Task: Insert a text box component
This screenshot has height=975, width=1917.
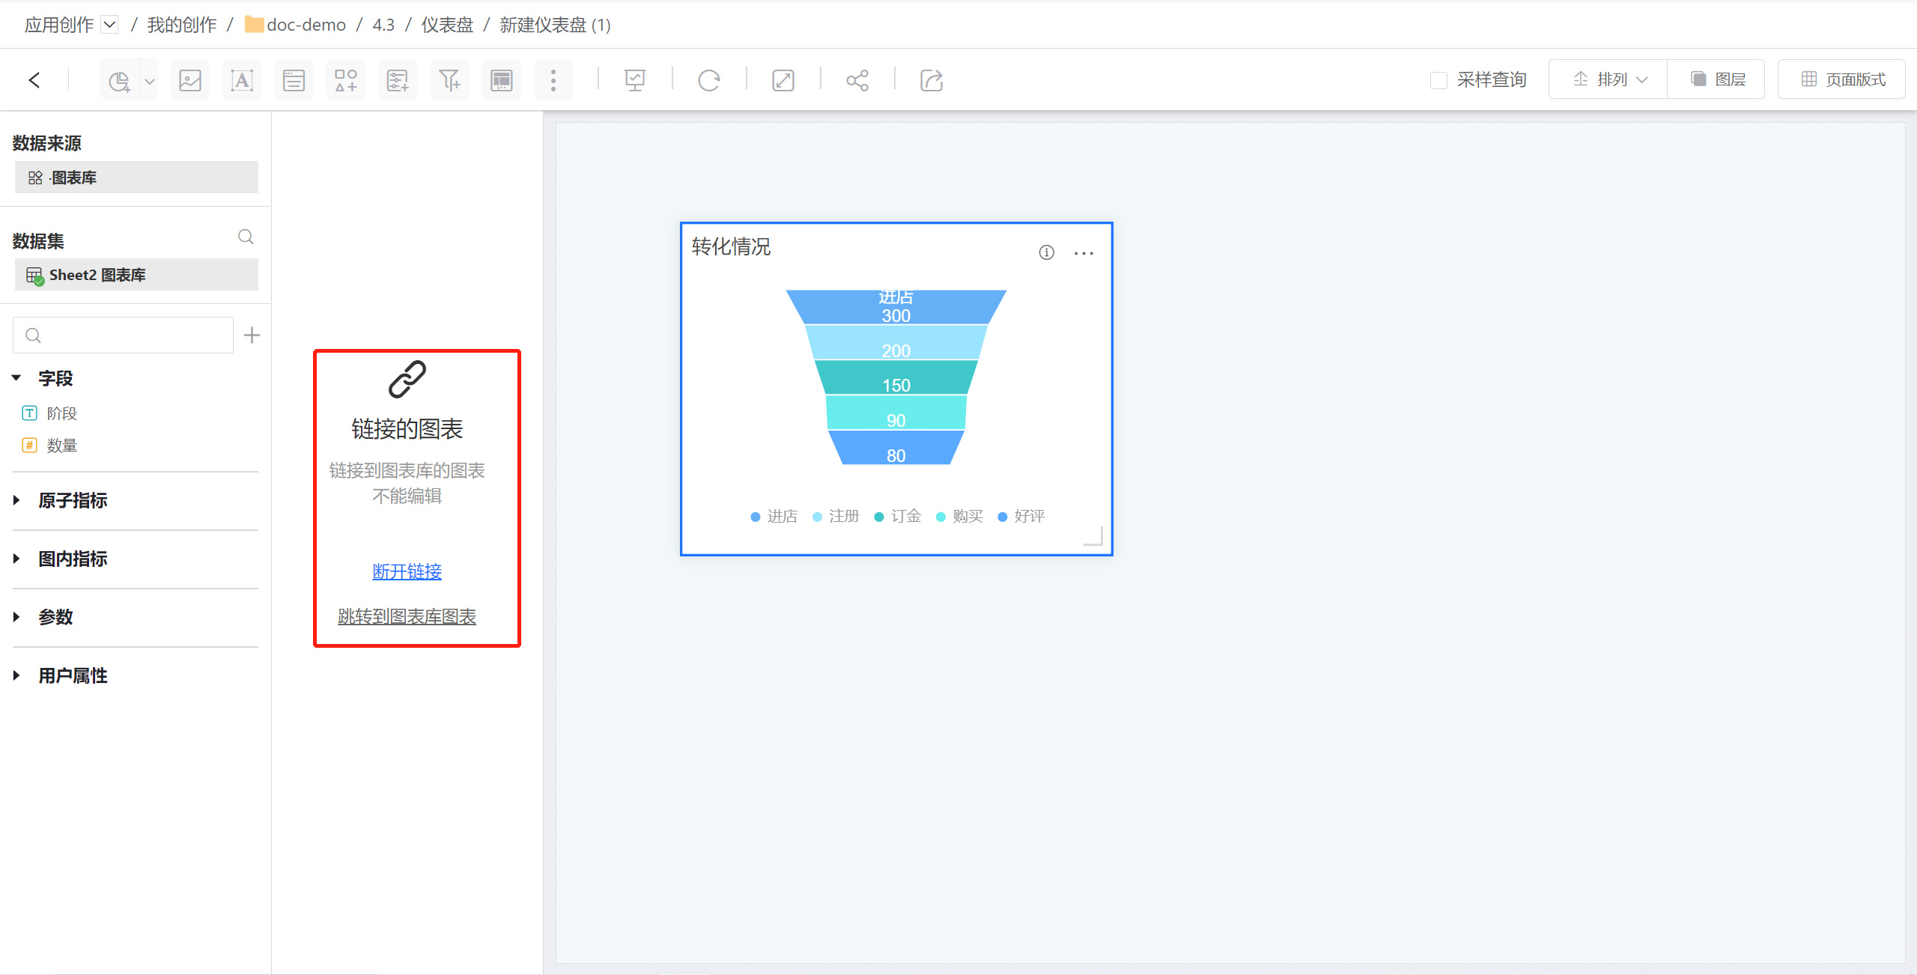Action: pos(242,80)
